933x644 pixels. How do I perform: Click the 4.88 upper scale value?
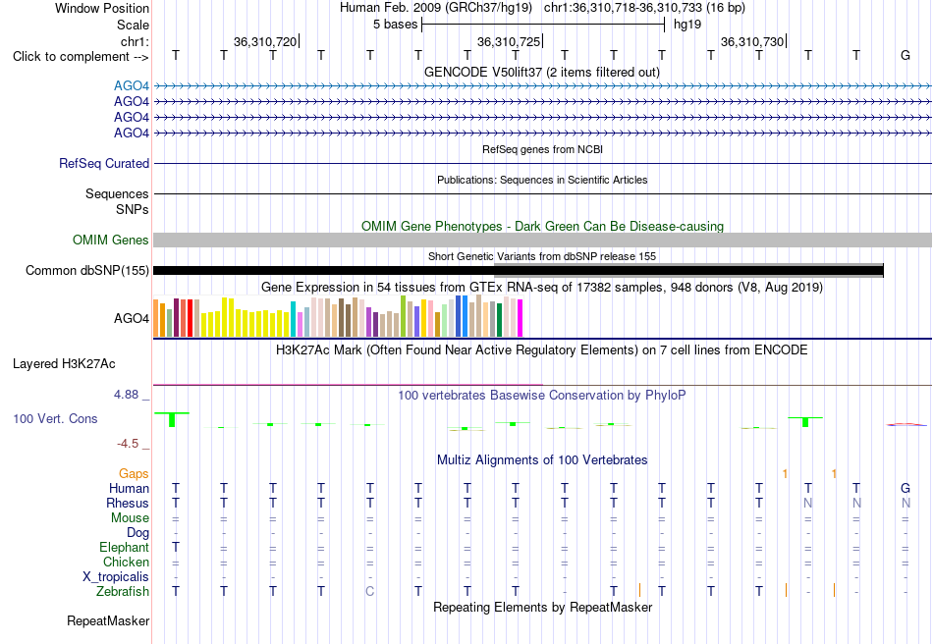pyautogui.click(x=126, y=395)
